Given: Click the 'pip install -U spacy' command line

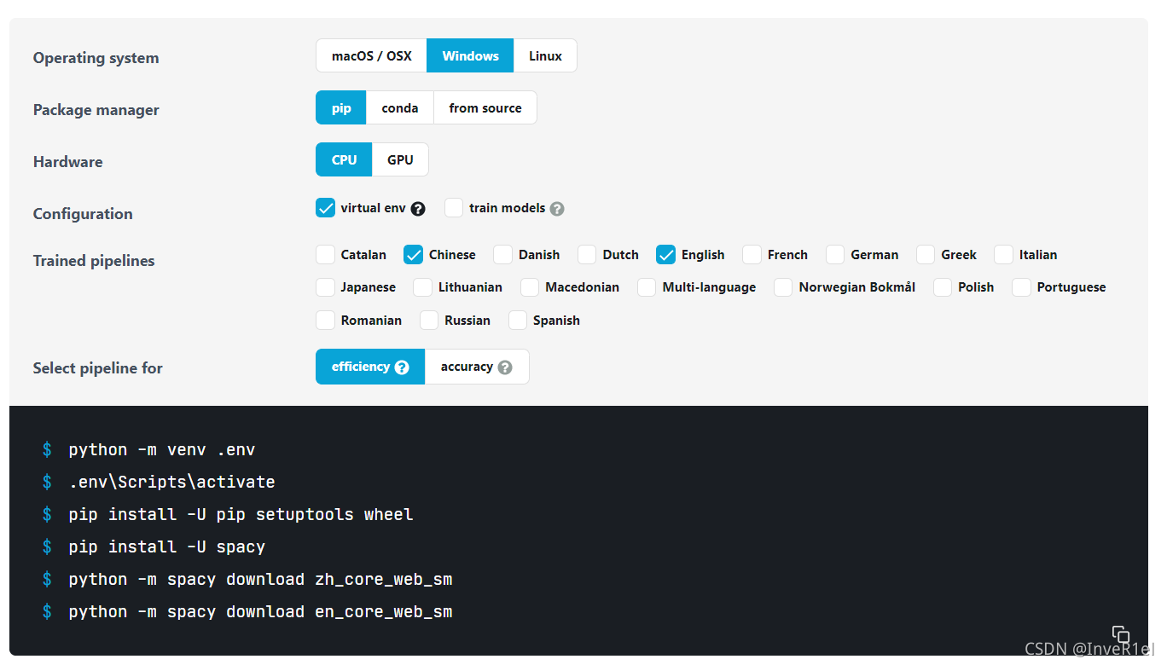Looking at the screenshot, I should (166, 547).
